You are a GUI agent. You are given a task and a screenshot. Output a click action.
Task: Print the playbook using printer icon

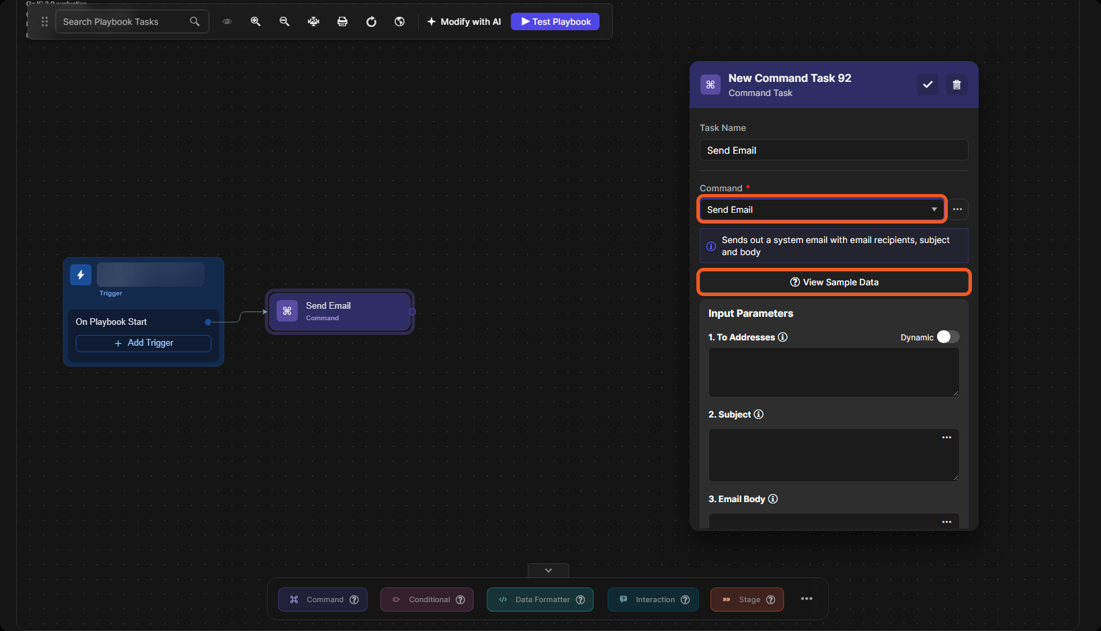point(342,21)
